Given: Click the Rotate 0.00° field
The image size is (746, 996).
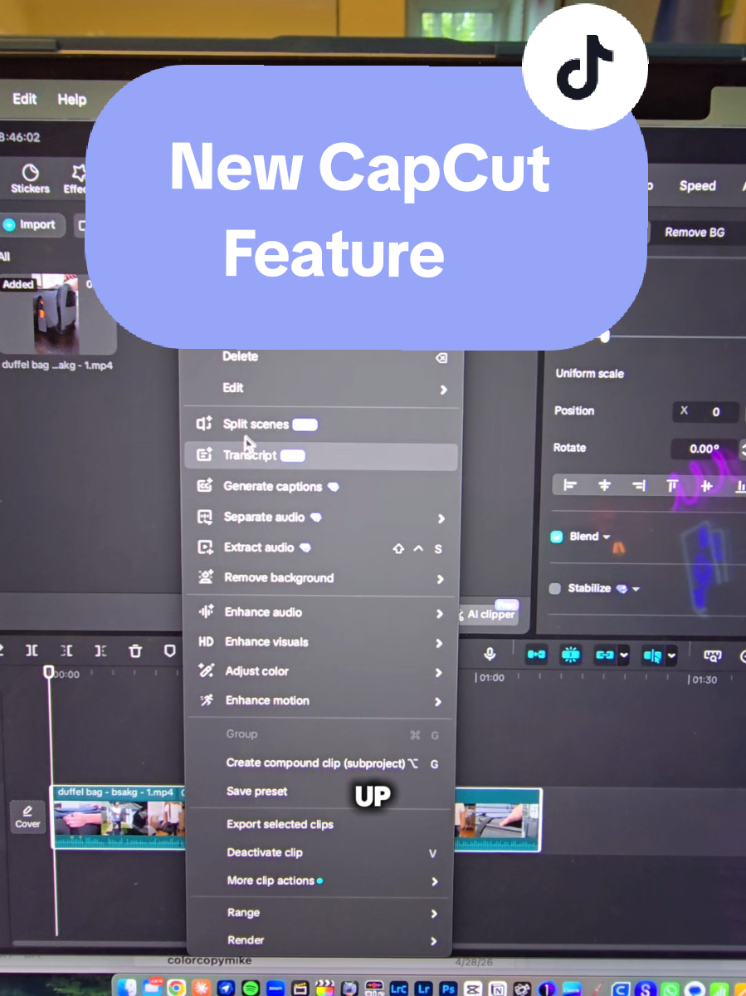Looking at the screenshot, I should pos(705,449).
